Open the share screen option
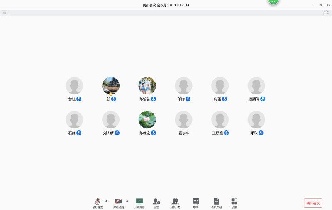 click(x=139, y=203)
